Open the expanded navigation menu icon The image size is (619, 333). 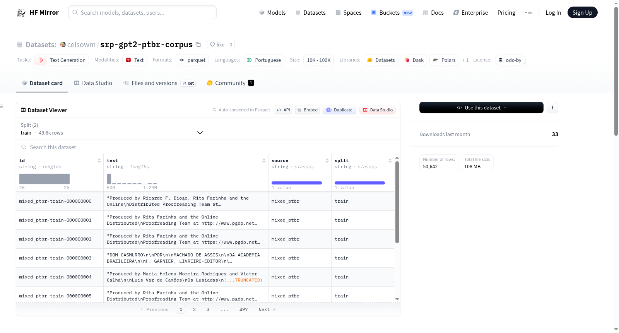528,13
